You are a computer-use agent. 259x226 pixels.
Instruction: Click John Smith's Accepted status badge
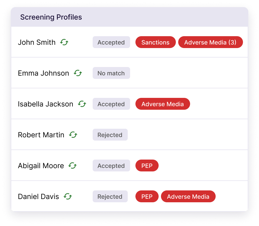[x=111, y=42]
